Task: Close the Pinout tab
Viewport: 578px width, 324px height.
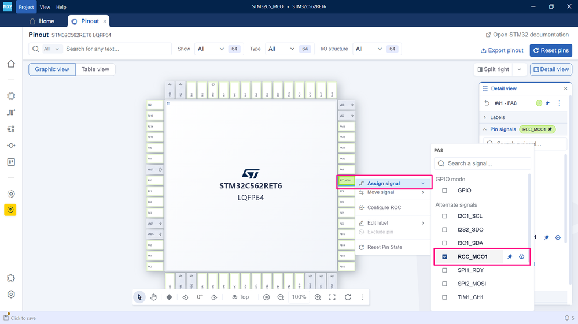Action: (x=105, y=21)
